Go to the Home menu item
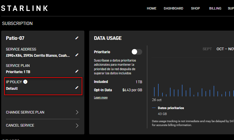 (x=151, y=8)
